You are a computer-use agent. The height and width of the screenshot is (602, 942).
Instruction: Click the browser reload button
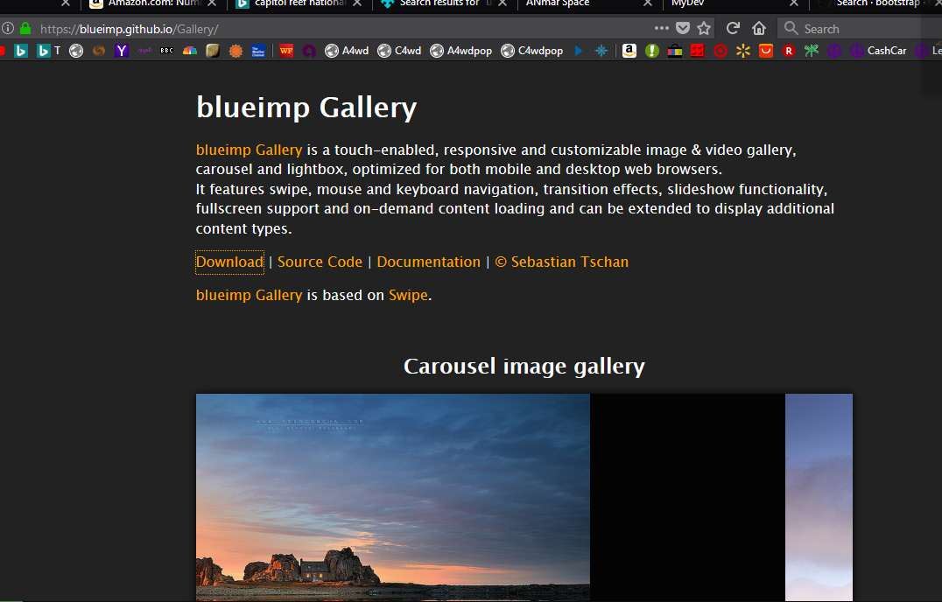[x=733, y=28]
